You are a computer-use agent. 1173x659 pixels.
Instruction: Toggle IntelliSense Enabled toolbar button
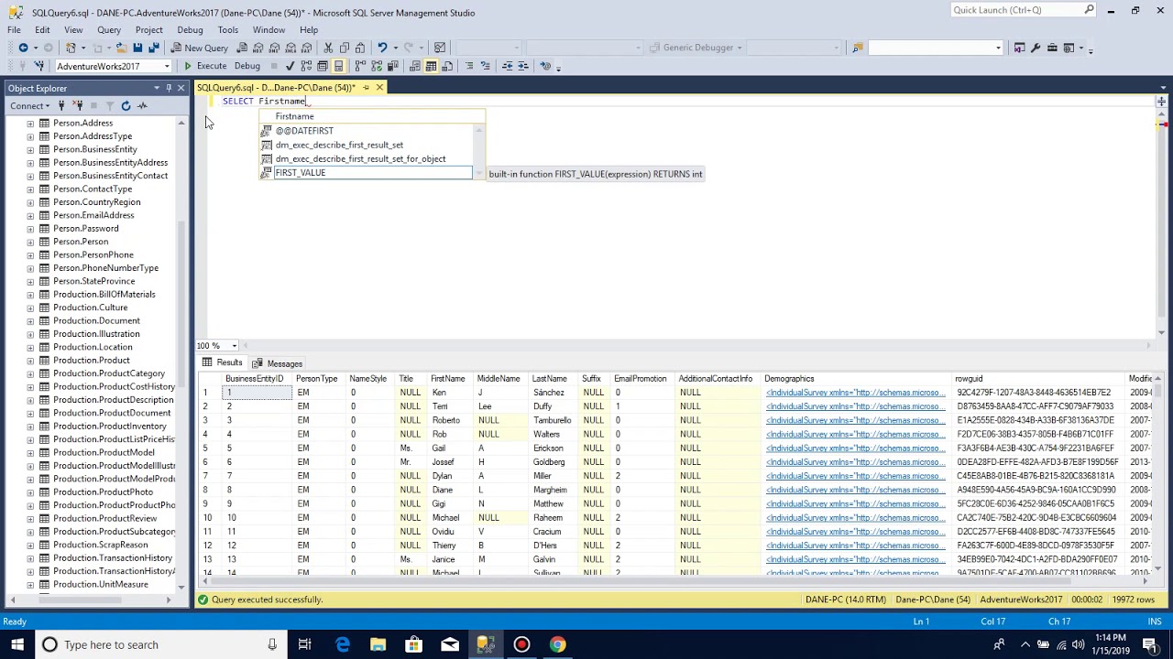pos(338,66)
